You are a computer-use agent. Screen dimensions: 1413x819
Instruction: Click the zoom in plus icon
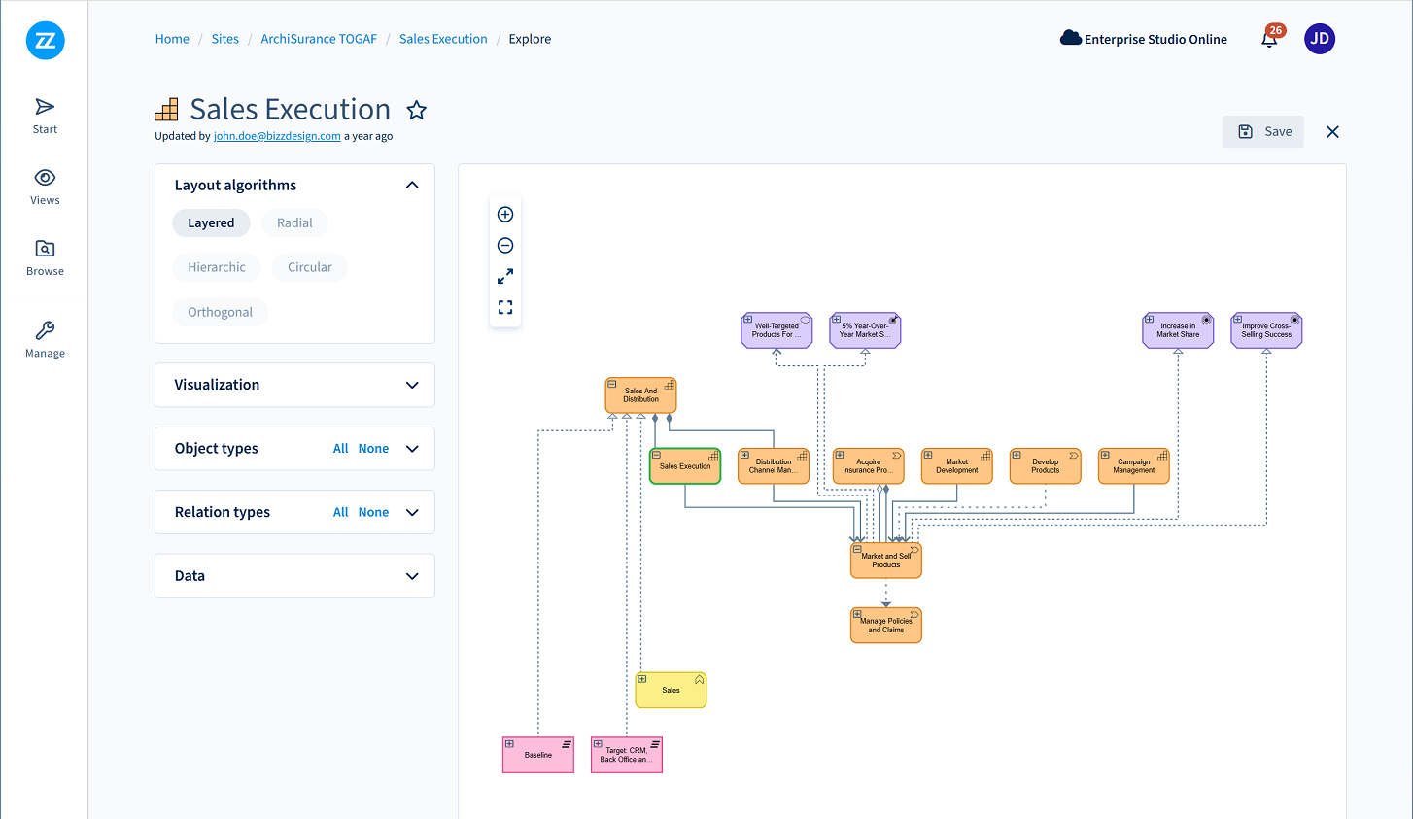[x=505, y=215]
